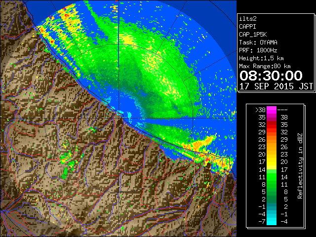Pick the red legend band beside "32"
The width and height of the screenshot is (316, 237).
[x=272, y=125]
